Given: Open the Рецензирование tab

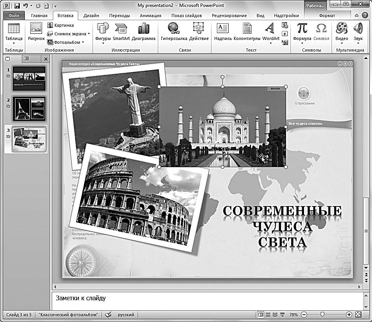Looking at the screenshot, I should point(229,16).
